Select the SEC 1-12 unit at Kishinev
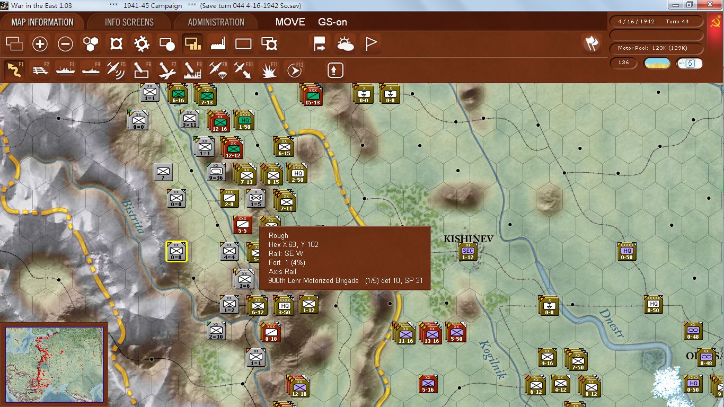This screenshot has height=407, width=724. pos(468,252)
